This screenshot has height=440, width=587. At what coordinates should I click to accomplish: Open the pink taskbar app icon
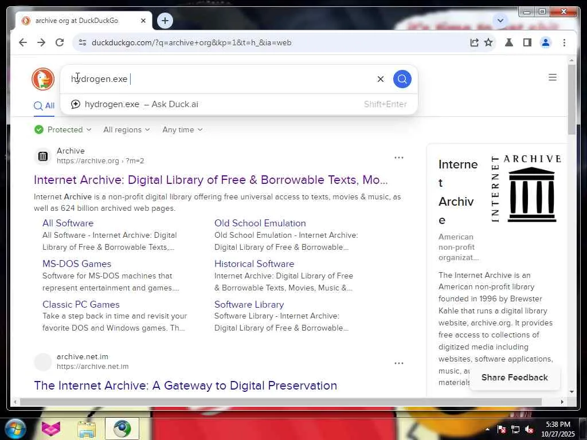point(51,429)
